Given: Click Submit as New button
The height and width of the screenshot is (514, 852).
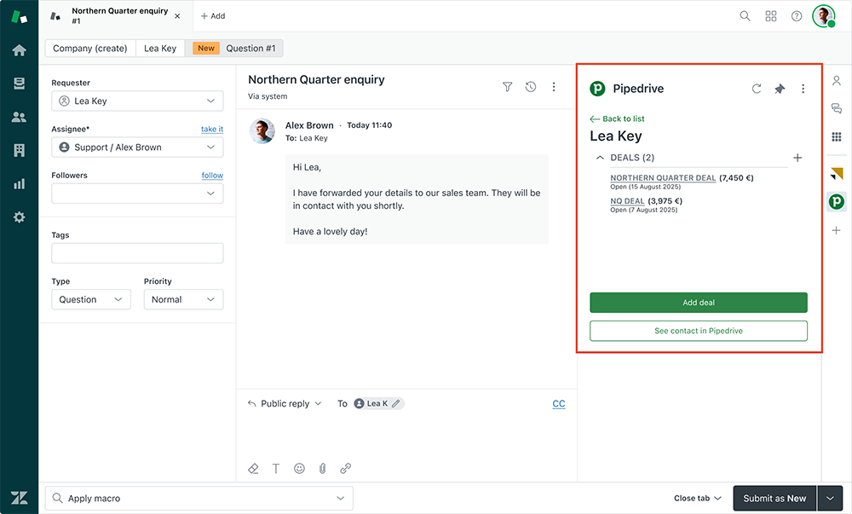Looking at the screenshot, I should tap(774, 499).
